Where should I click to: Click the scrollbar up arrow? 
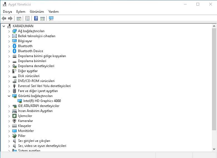214,26
